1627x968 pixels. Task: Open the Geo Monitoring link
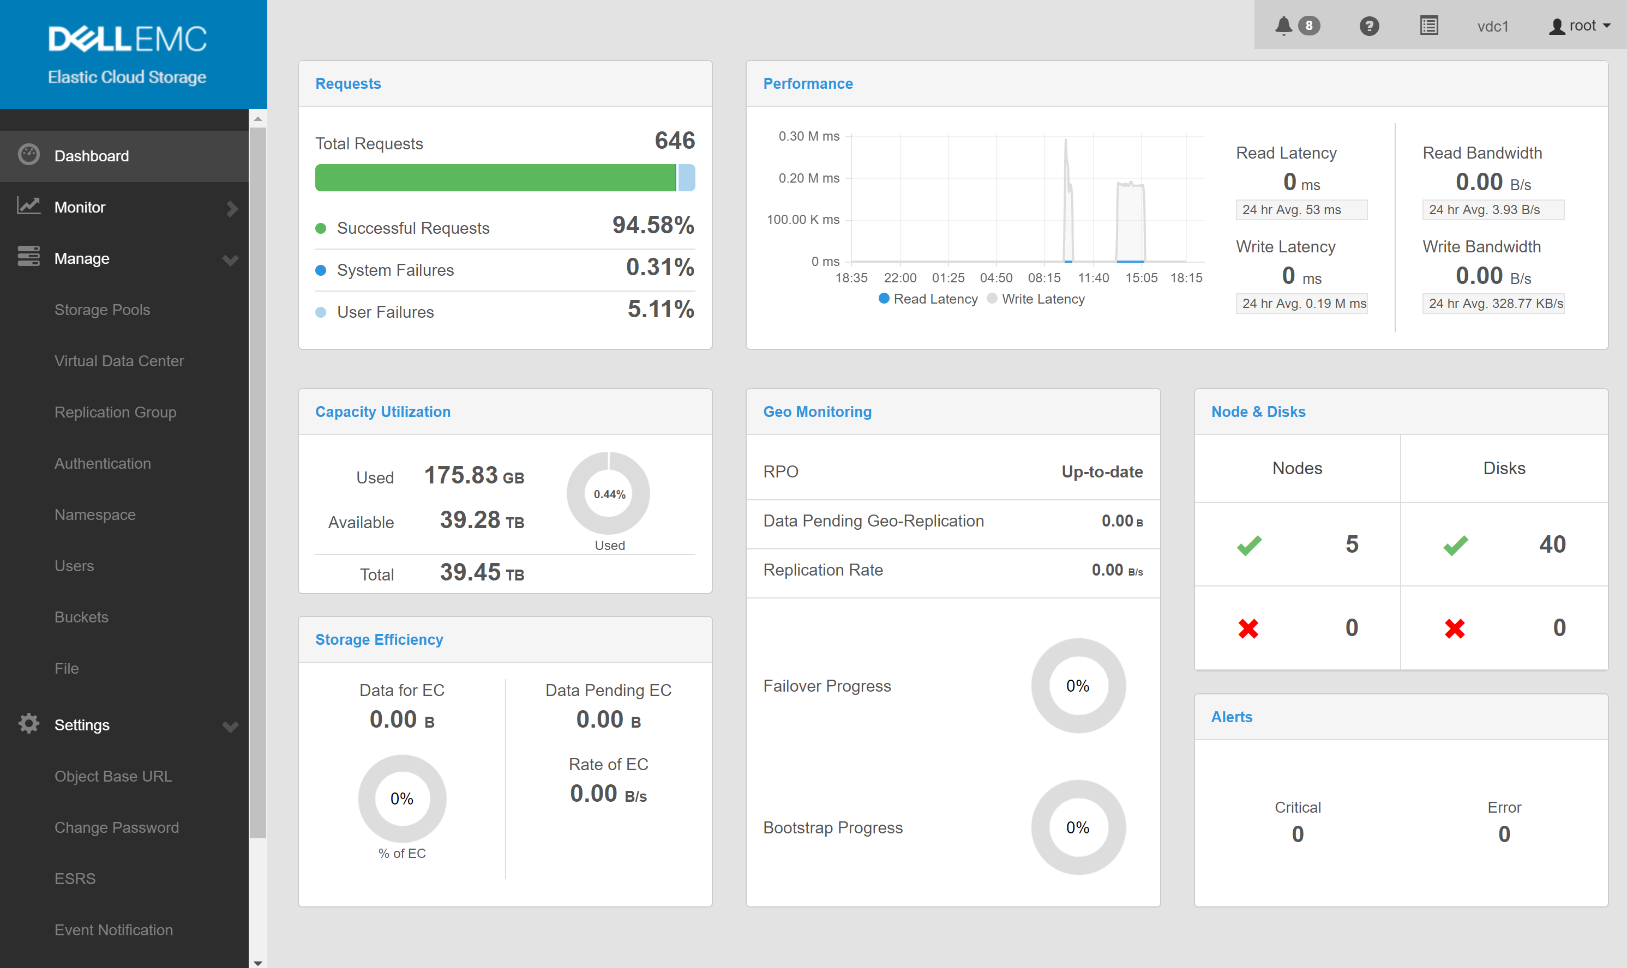pos(817,412)
